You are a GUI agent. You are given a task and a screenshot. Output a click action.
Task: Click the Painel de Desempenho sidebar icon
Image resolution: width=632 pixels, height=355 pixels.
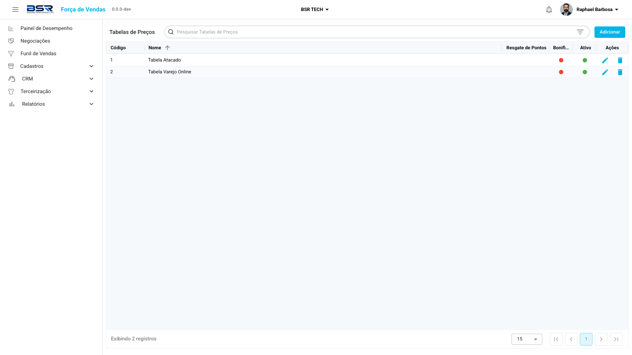tap(11, 28)
